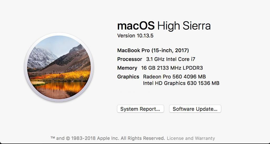This screenshot has width=270, height=144.
Task: Click the Memory label
Action: (127, 68)
